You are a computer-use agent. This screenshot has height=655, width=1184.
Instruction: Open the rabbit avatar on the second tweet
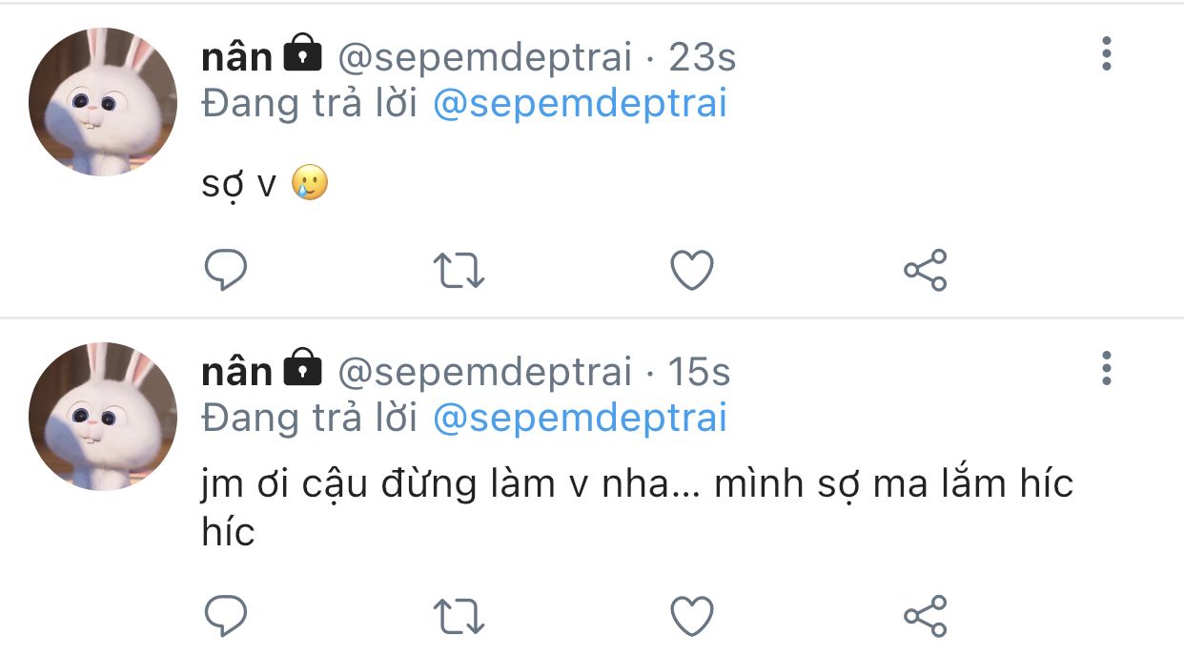103,417
